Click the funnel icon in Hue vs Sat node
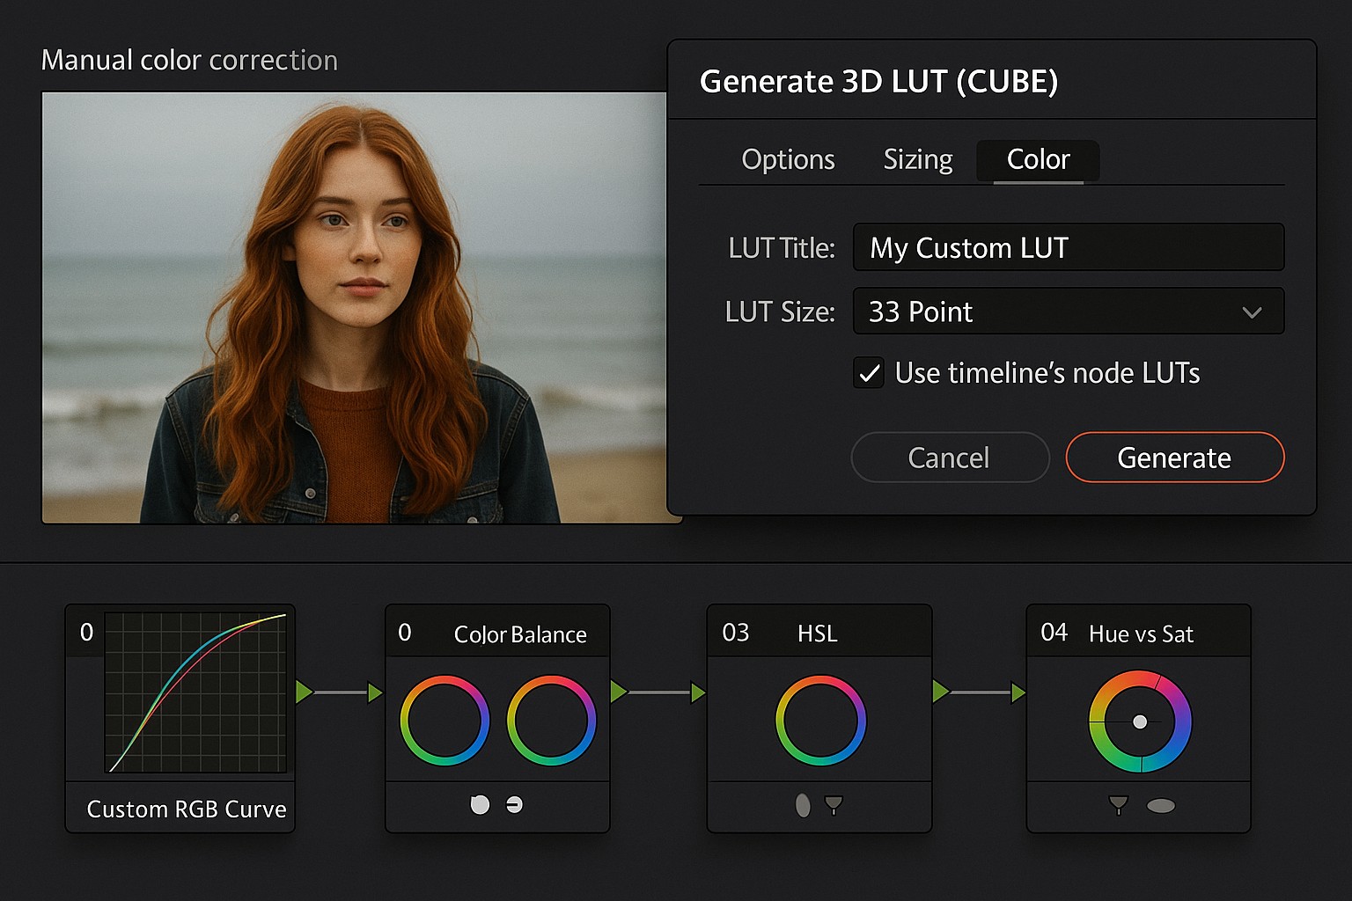The image size is (1352, 901). tap(1118, 804)
